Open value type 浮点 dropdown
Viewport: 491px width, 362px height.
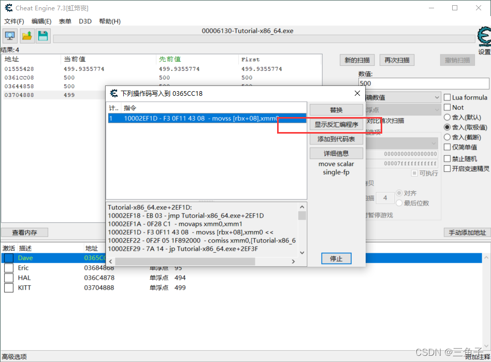tap(403, 110)
